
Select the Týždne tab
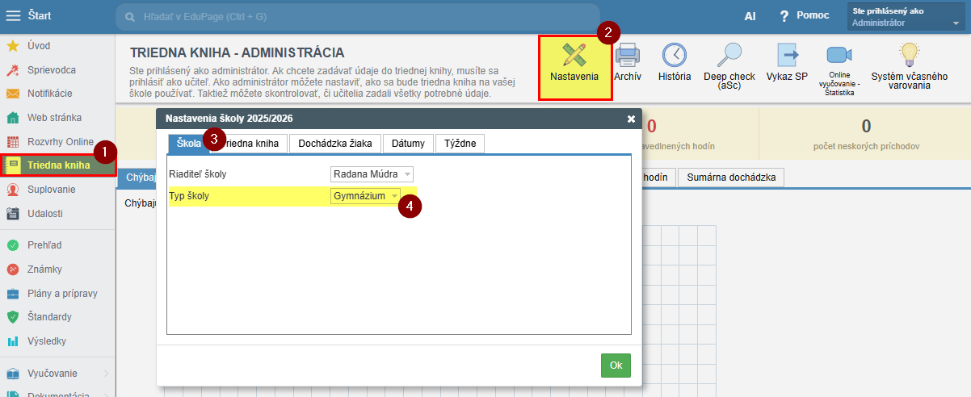pyautogui.click(x=460, y=144)
